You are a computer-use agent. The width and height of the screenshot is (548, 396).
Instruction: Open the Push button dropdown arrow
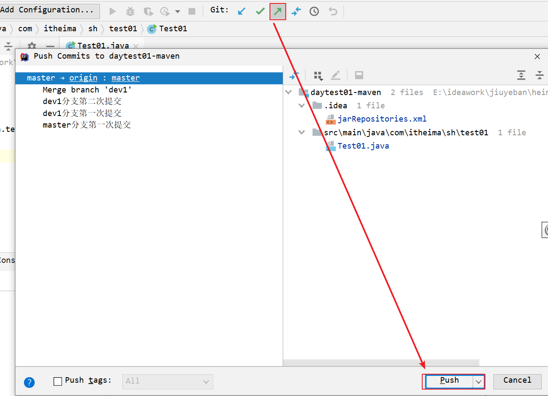[x=479, y=381]
